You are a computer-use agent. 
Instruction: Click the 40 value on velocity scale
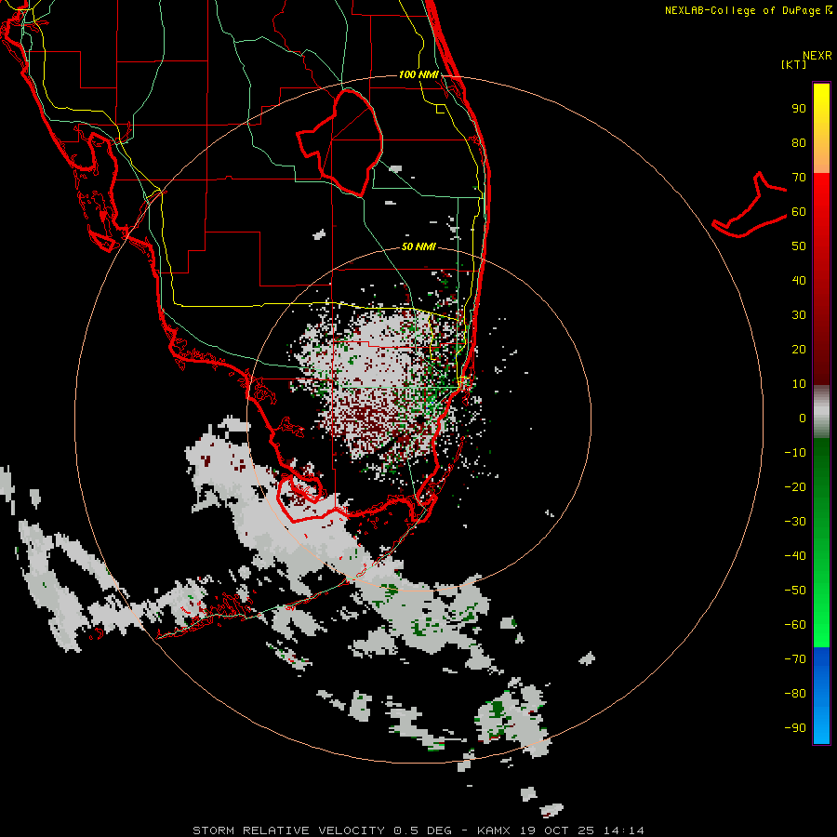[799, 281]
